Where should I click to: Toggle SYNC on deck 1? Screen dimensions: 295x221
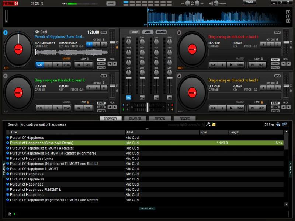tap(67, 65)
